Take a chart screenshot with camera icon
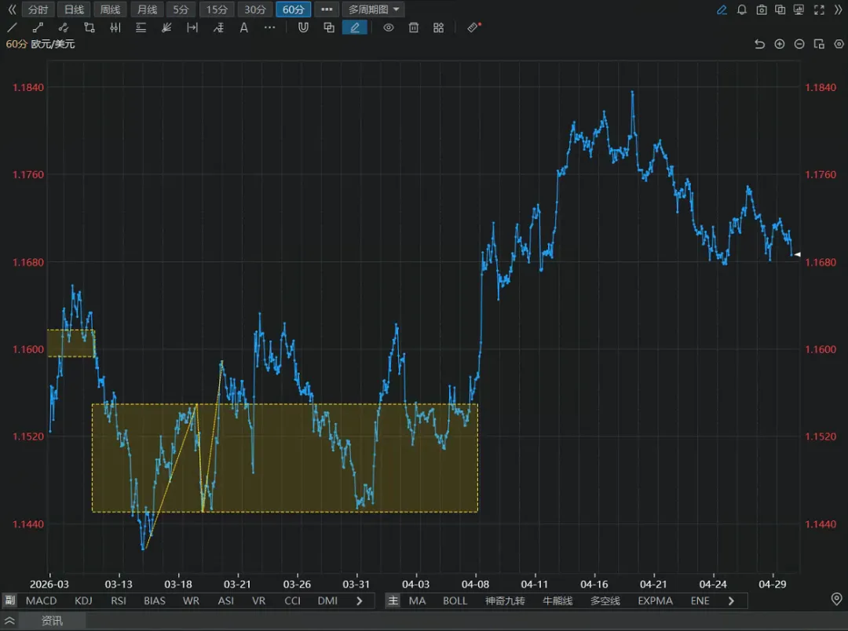Screen dimensions: 848x631 (x=762, y=9)
